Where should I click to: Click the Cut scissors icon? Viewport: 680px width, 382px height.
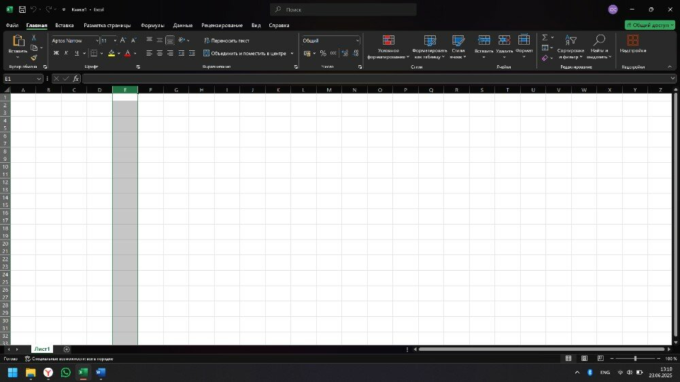pyautogui.click(x=34, y=38)
